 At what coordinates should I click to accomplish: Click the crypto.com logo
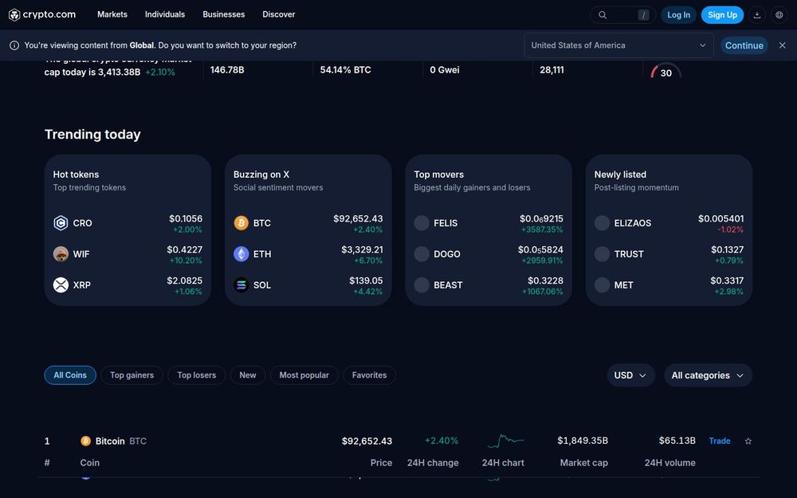pos(42,14)
